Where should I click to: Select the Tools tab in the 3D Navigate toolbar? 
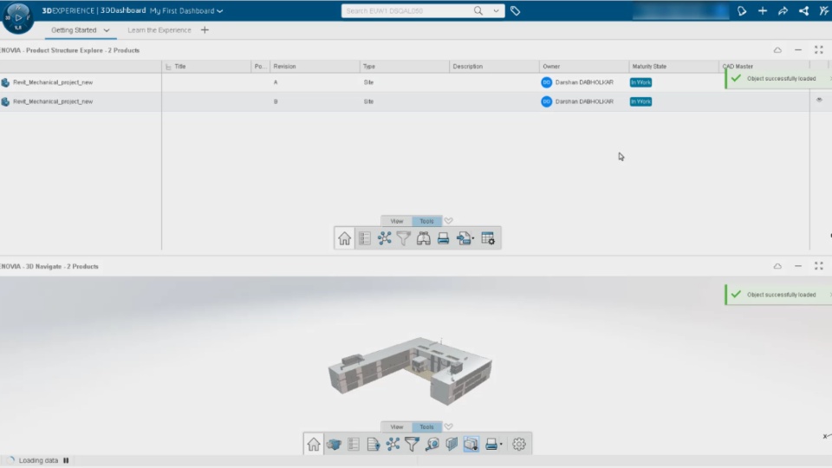[426, 427]
